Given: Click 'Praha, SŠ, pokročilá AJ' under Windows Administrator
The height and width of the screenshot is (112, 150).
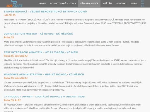Looking at the screenshot, I should point(16,78).
